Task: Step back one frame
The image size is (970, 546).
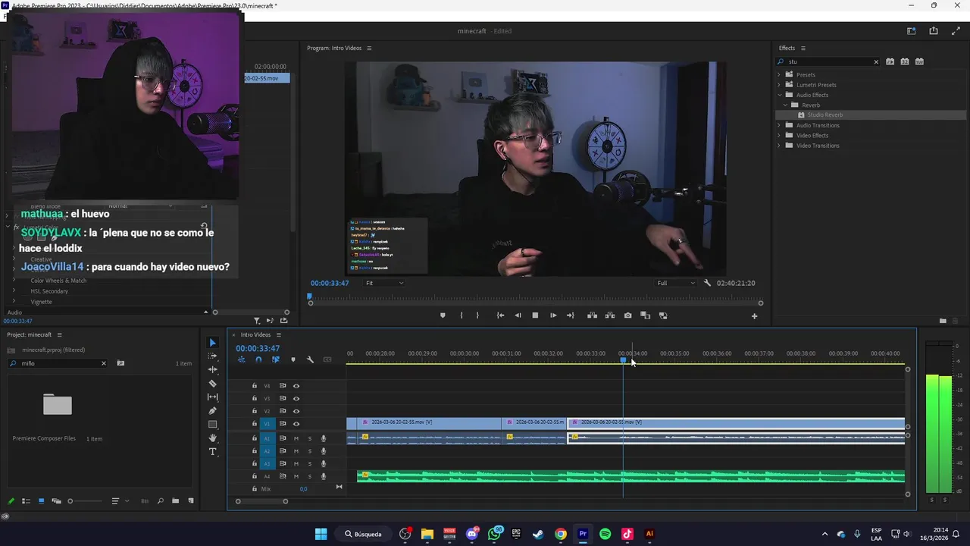Action: tap(518, 315)
